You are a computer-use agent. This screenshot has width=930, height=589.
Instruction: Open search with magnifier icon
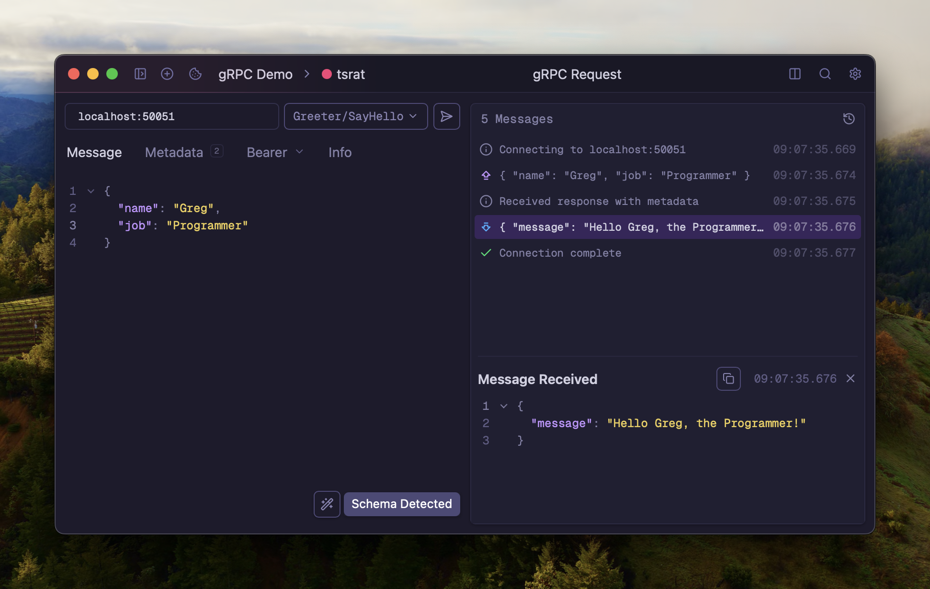pos(825,74)
